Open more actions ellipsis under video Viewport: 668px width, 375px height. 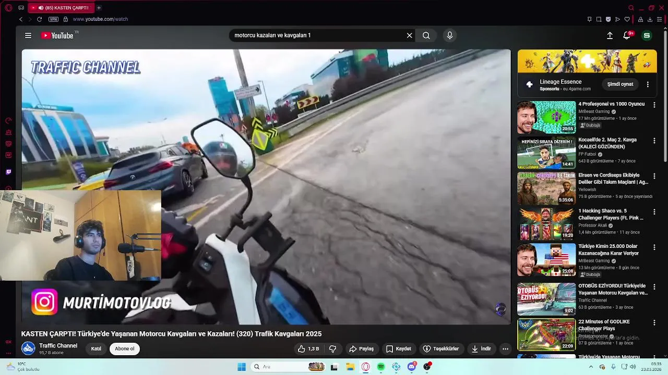(505, 349)
